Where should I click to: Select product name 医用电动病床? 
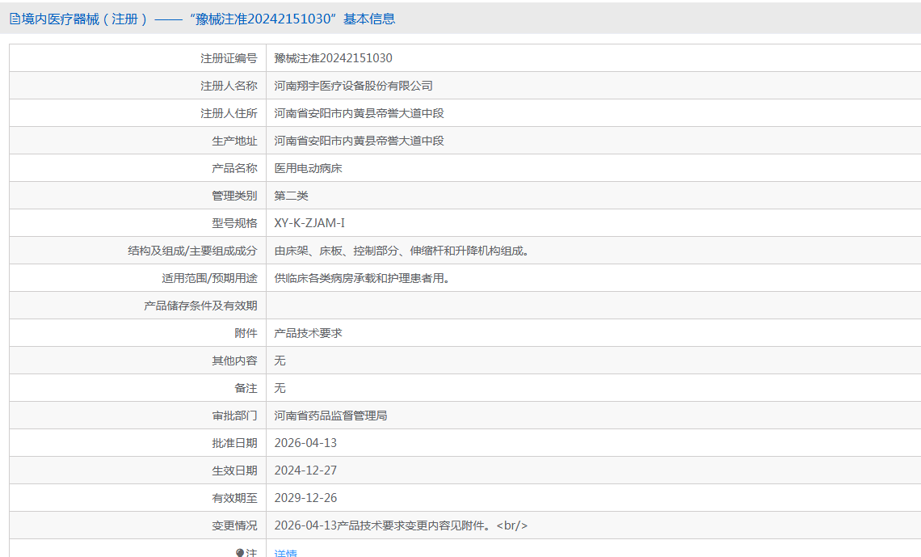pyautogui.click(x=309, y=169)
